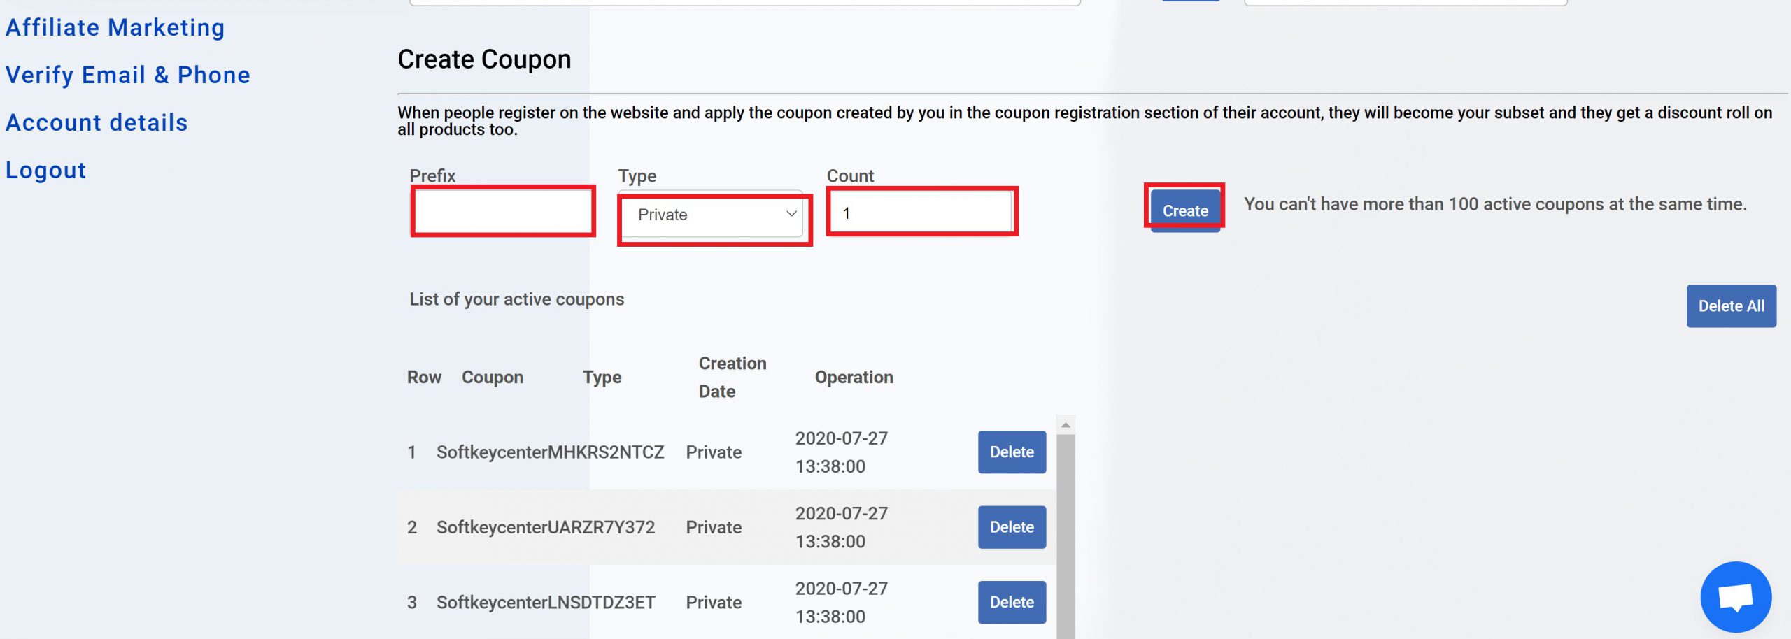
Task: Click creation date of row 3 coupon
Action: (841, 602)
